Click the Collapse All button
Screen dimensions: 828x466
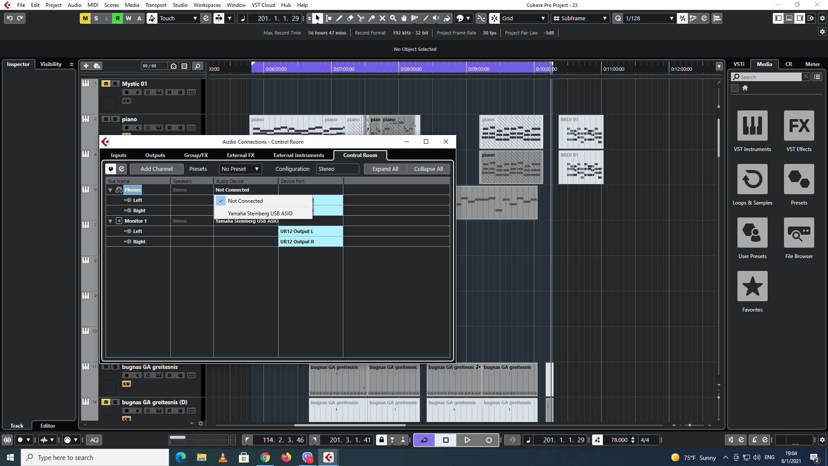428,169
